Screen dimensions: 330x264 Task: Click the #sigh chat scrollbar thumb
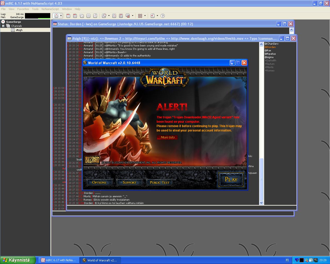(x=261, y=179)
